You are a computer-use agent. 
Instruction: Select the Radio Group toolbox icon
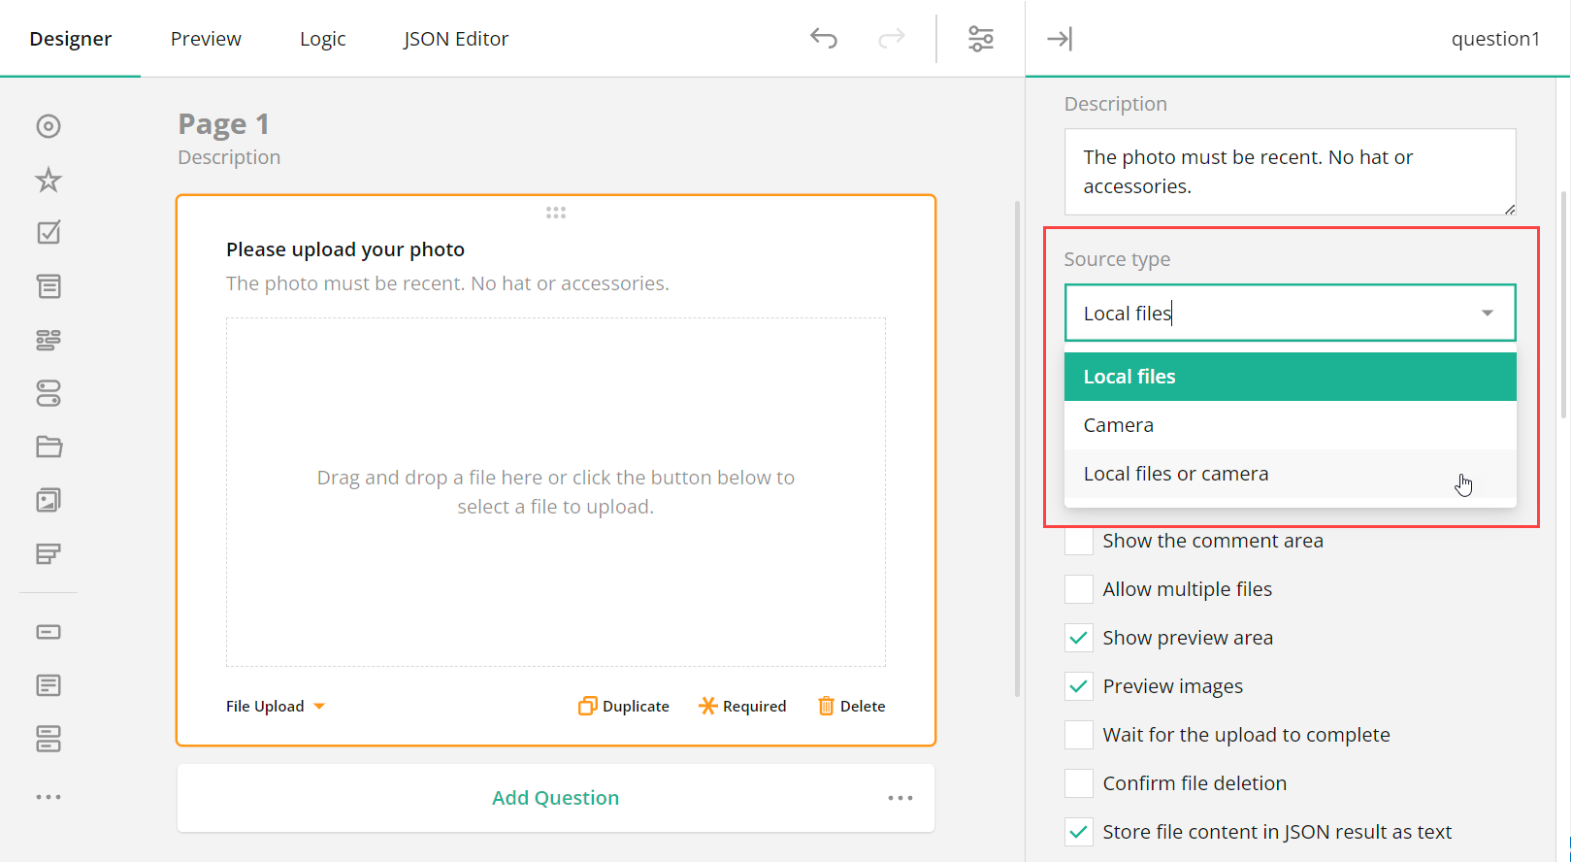point(49,126)
